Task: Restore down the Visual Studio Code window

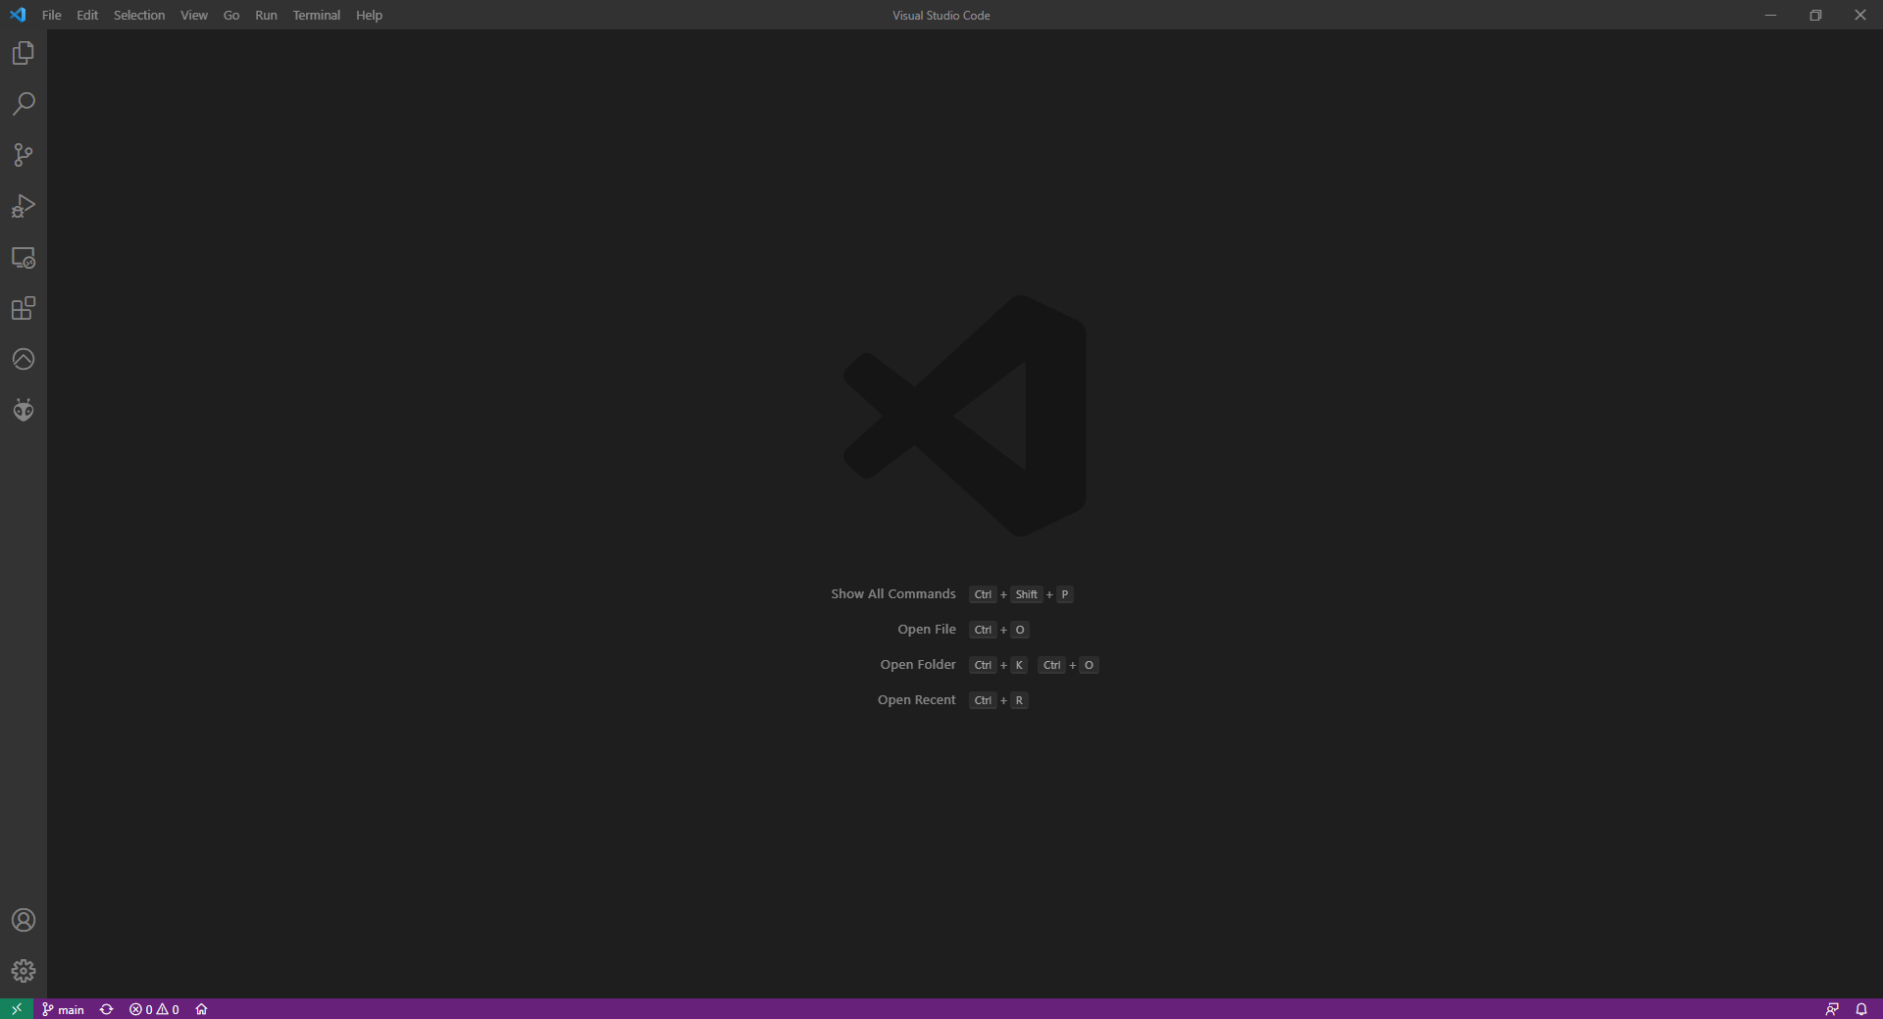Action: (x=1815, y=15)
